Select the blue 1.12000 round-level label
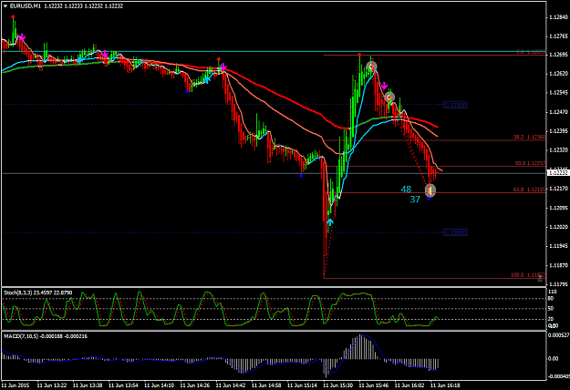570x390 pixels. (x=455, y=232)
